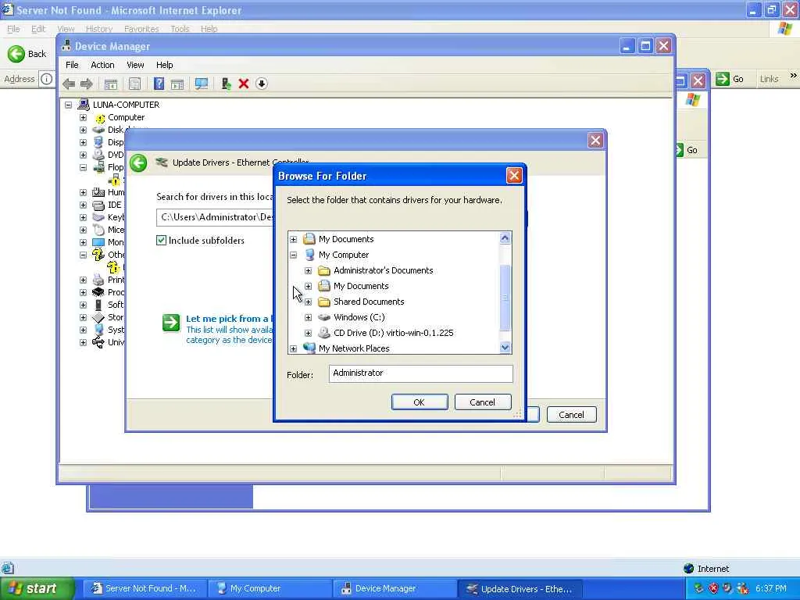Click Let me pick from a list link
This screenshot has width=800, height=600.
[x=227, y=319]
